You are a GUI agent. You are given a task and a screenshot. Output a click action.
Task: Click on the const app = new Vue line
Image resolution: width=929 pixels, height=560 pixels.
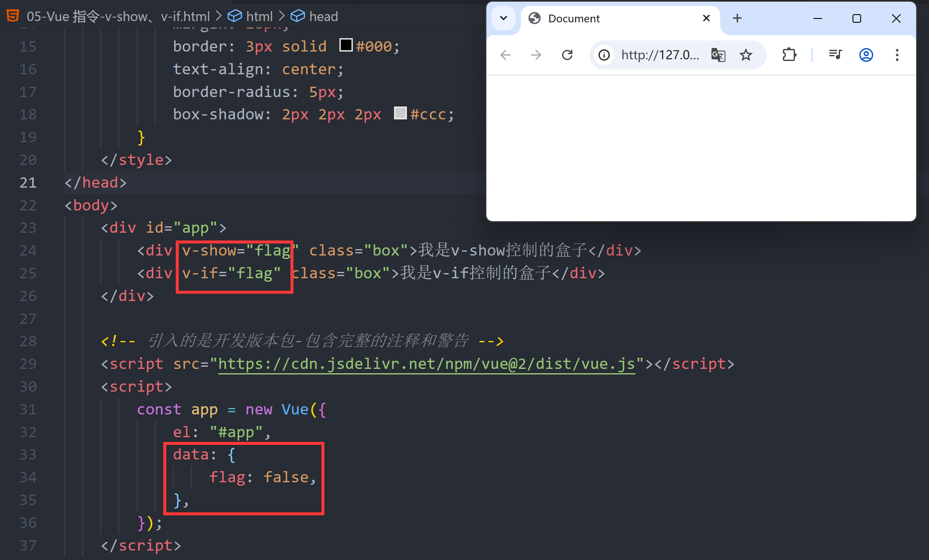tap(232, 409)
